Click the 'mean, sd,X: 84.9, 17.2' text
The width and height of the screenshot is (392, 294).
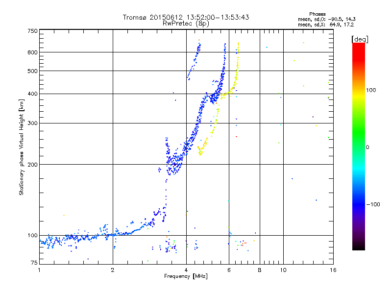tap(326, 24)
